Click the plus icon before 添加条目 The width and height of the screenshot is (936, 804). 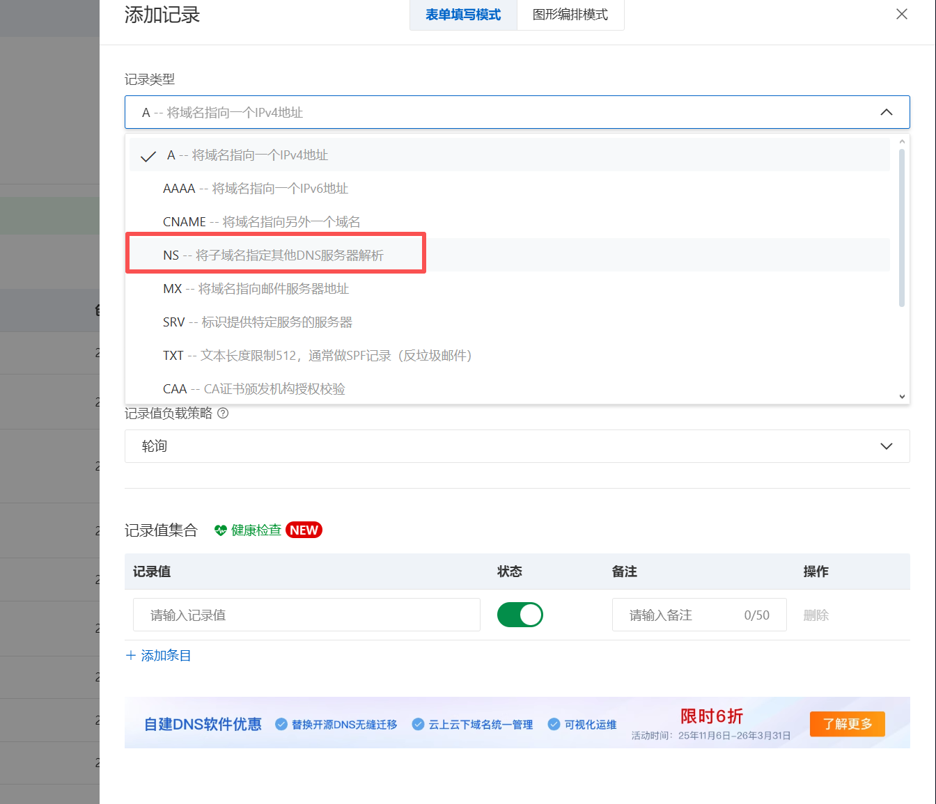coord(130,655)
